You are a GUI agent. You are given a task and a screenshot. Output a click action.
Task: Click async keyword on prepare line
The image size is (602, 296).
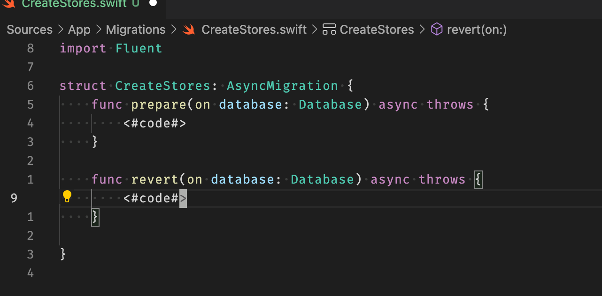398,104
